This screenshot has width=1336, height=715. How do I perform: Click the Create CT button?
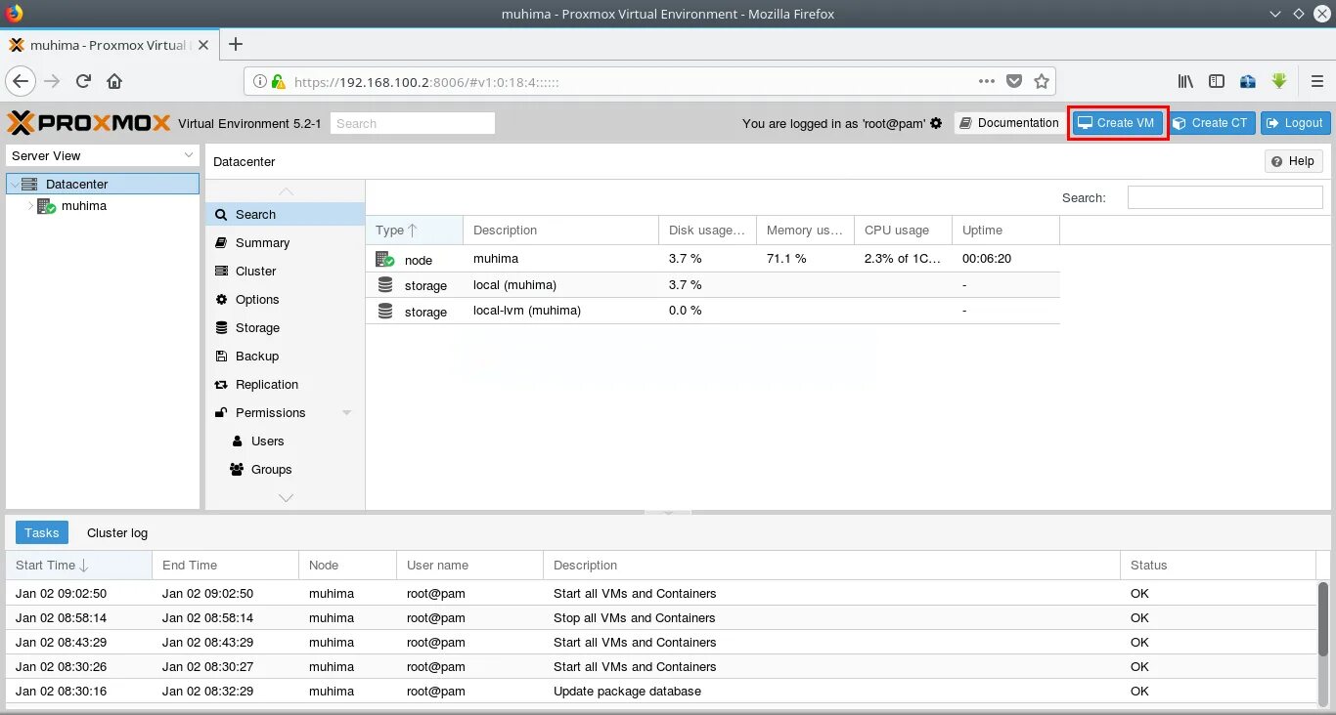pyautogui.click(x=1210, y=123)
